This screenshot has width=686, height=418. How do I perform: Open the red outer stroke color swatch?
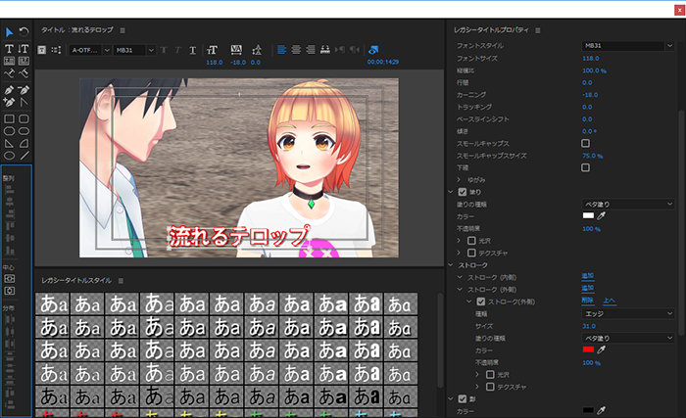pyautogui.click(x=588, y=349)
